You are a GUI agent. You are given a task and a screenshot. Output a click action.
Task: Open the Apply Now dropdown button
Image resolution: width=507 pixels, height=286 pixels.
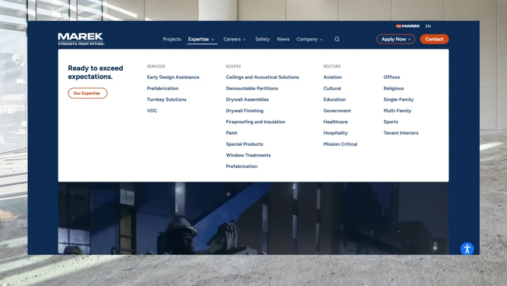point(396,39)
